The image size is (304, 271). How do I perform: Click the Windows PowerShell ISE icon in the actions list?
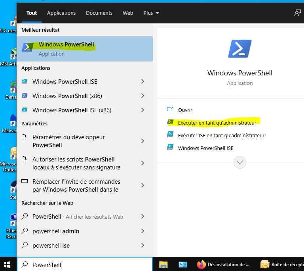pos(170,147)
